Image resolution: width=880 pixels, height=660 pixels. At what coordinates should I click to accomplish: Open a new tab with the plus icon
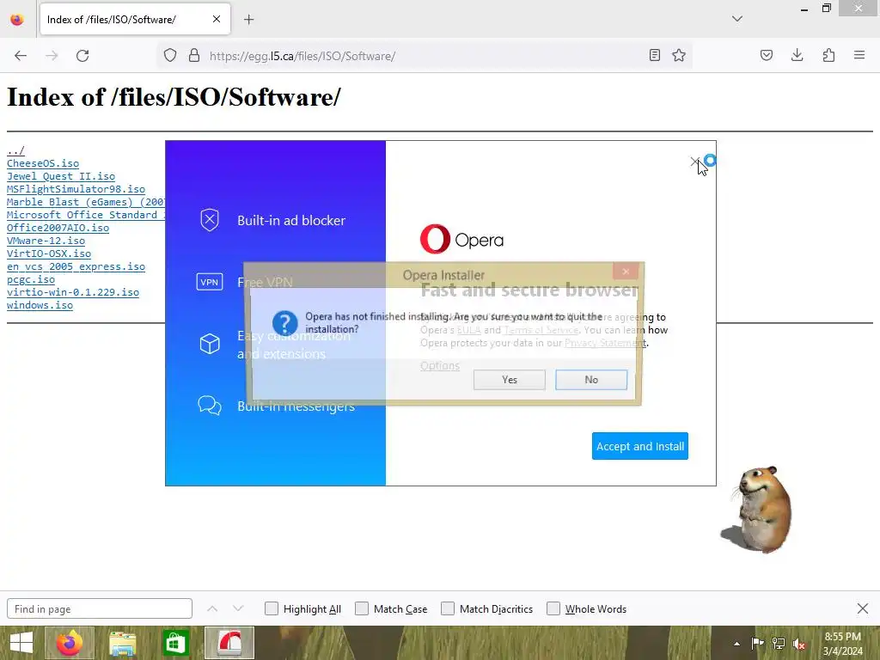tap(248, 20)
